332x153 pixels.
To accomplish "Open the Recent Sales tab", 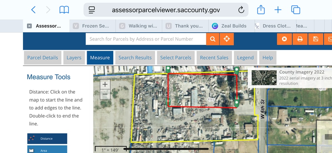I will tap(214, 58).
